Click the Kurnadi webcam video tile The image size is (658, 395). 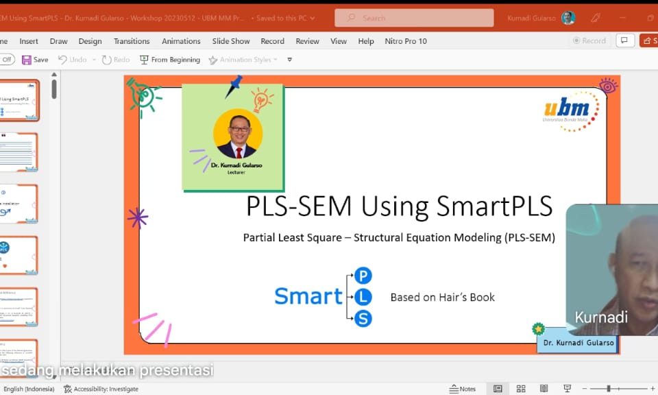pyautogui.click(x=612, y=270)
